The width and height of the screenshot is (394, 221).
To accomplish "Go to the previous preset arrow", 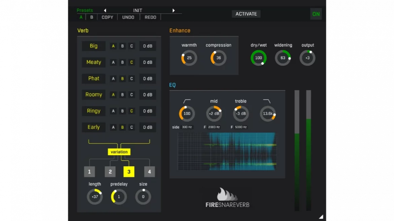I will [x=105, y=10].
